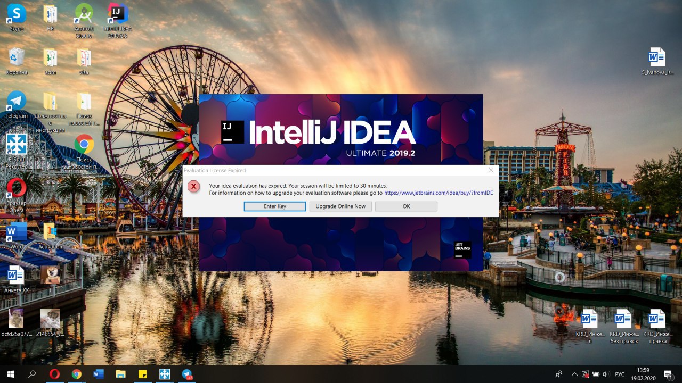682x383 pixels.
Task: Close the Evaluation License Expired dialog
Action: coord(491,170)
